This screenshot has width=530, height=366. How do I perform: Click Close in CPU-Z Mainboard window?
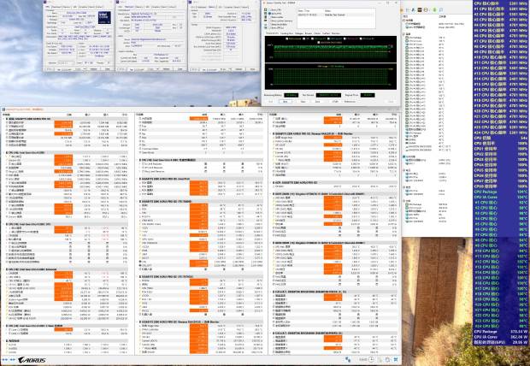pos(180,69)
